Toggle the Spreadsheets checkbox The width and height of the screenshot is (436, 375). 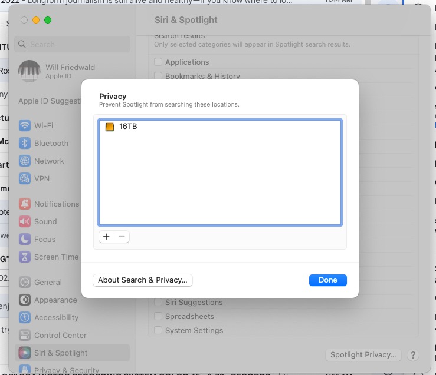[158, 316]
